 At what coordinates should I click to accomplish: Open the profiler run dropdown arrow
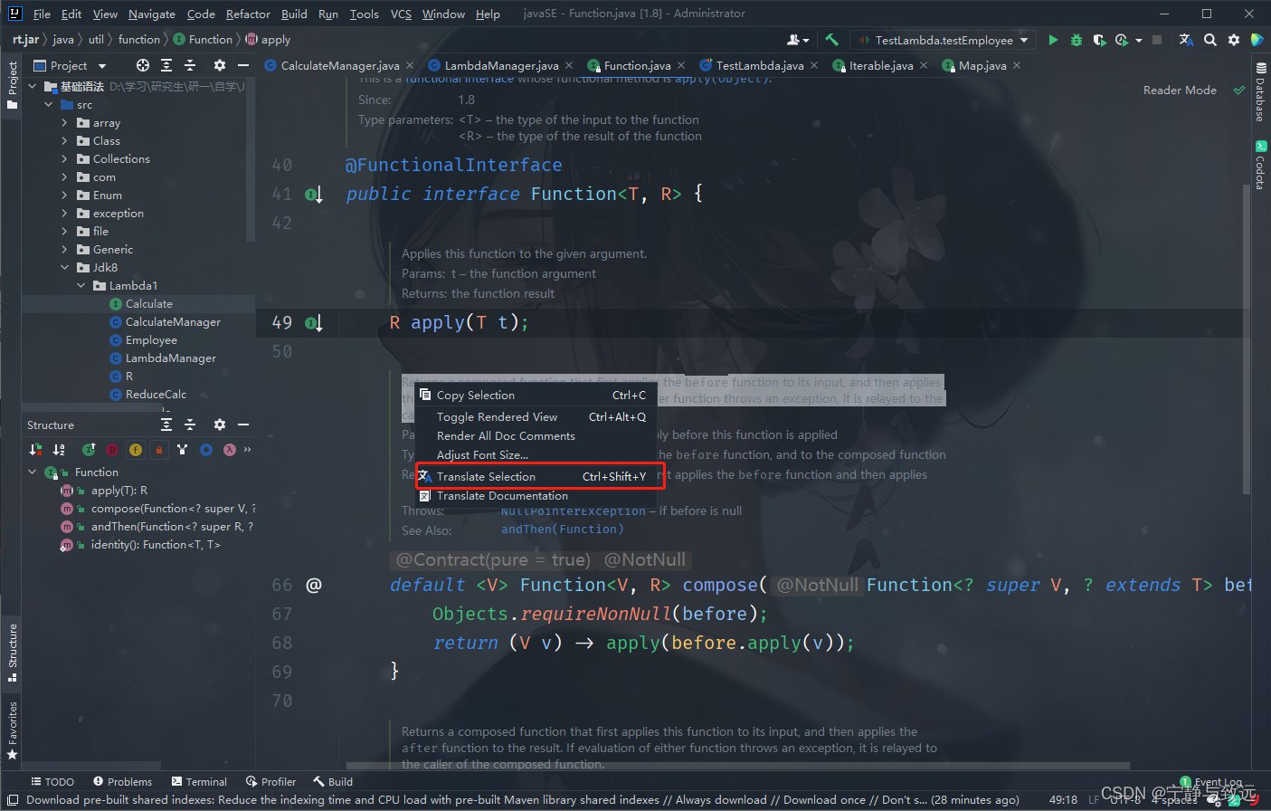click(1139, 40)
